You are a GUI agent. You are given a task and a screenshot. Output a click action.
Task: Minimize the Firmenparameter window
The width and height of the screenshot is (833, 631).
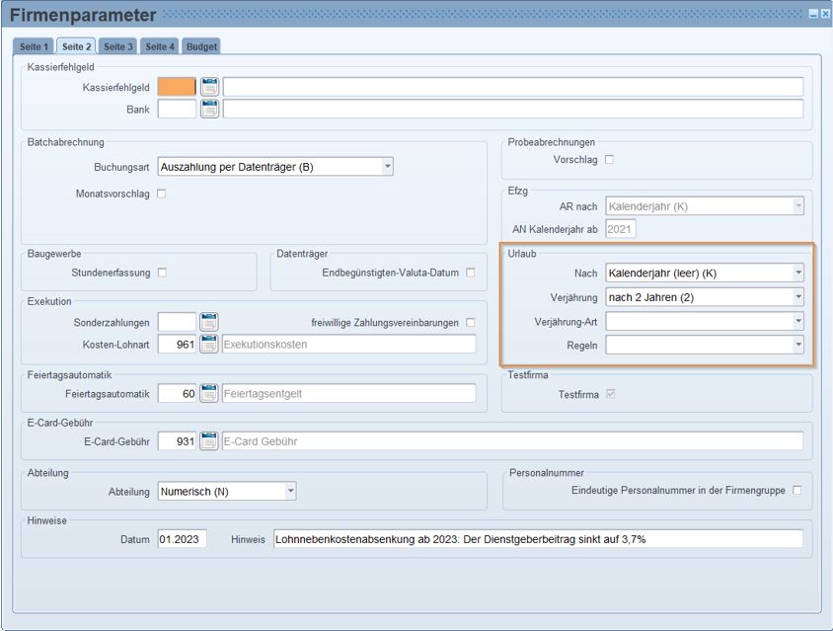[812, 14]
